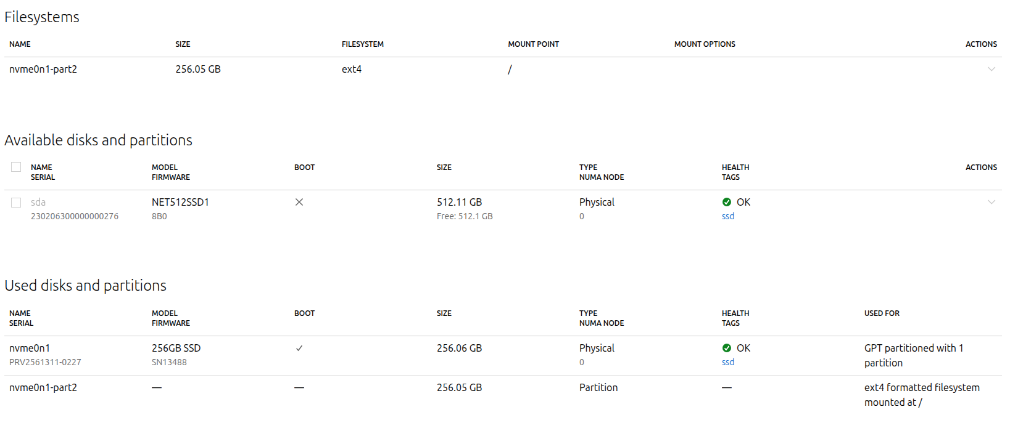Click the SIZE column header in Filesystems
1010x436 pixels.
coord(183,44)
